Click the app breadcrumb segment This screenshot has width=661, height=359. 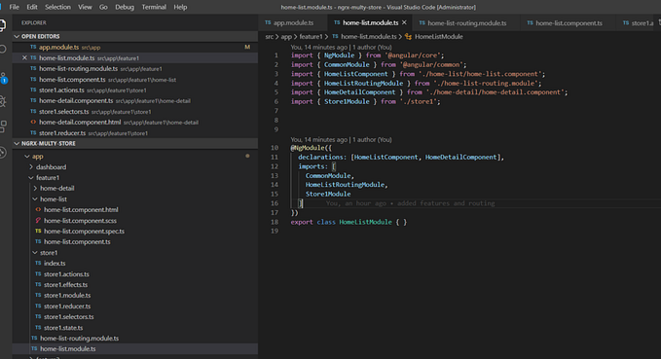[x=286, y=37]
